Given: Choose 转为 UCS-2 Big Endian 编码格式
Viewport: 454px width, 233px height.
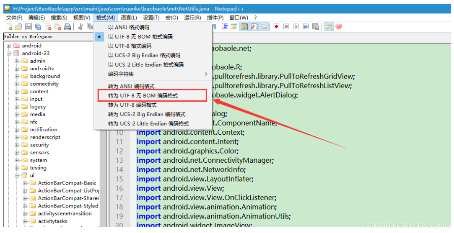Looking at the screenshot, I should click(153, 114).
